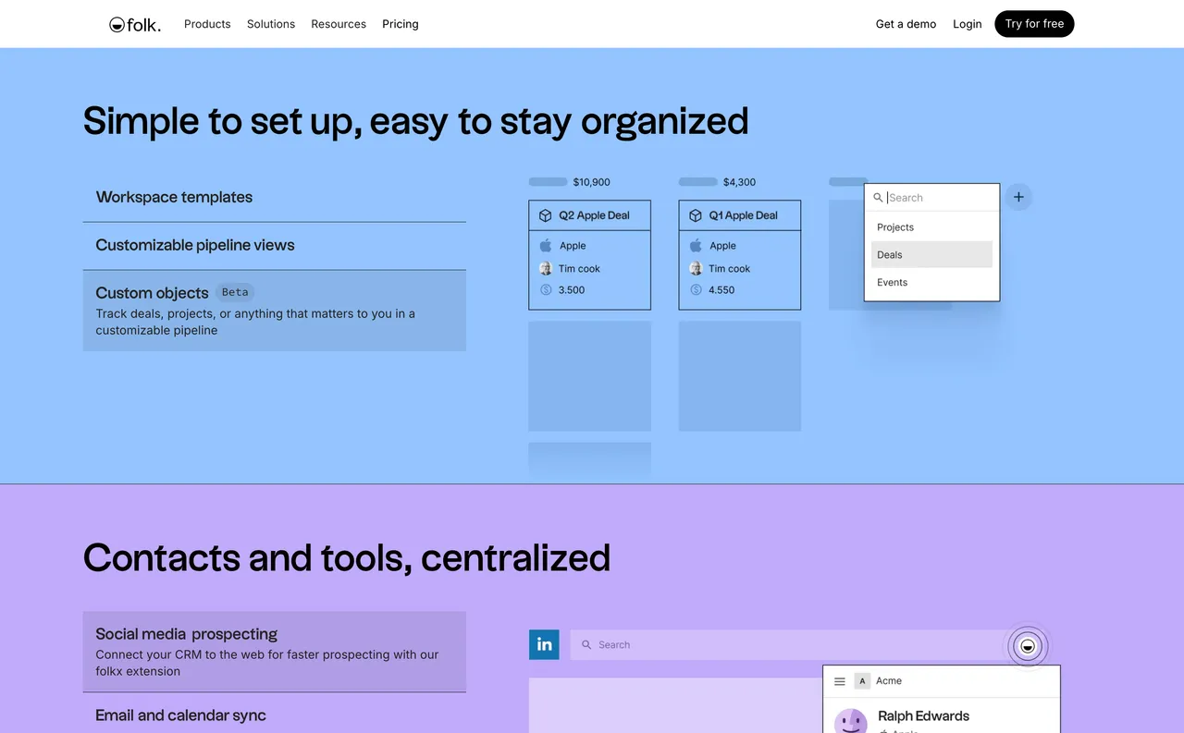The height and width of the screenshot is (733, 1184).
Task: Select the cube icon on Q2 Apple Deal card
Action: pos(544,214)
